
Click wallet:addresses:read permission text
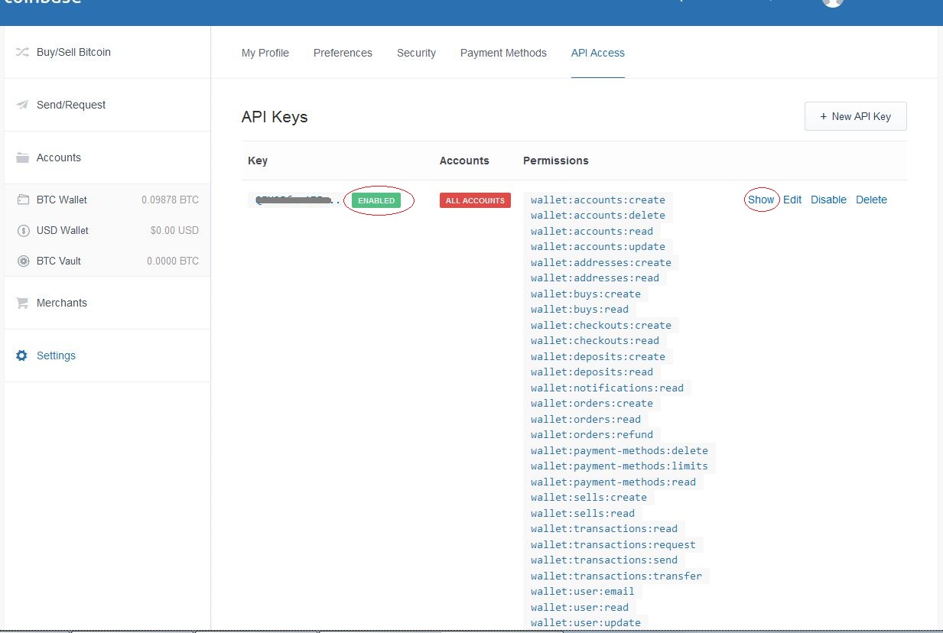[x=595, y=278]
